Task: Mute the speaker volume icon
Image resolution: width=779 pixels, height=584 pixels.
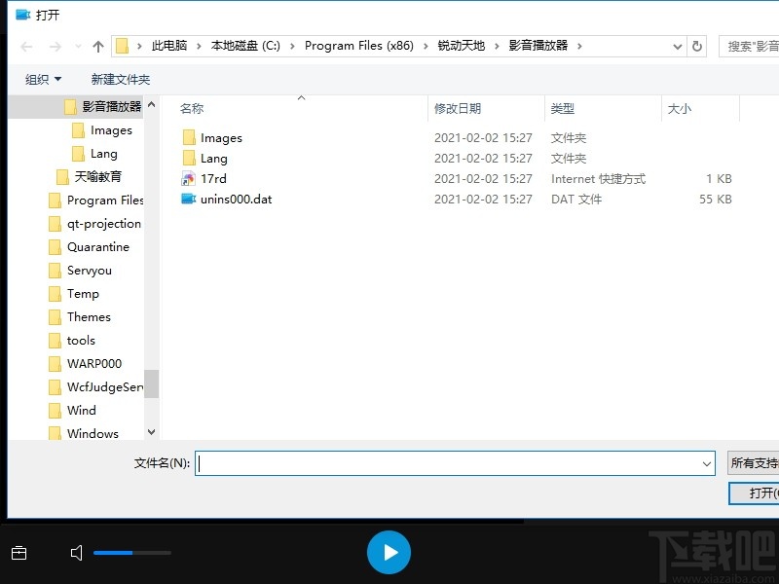Action: (x=75, y=552)
